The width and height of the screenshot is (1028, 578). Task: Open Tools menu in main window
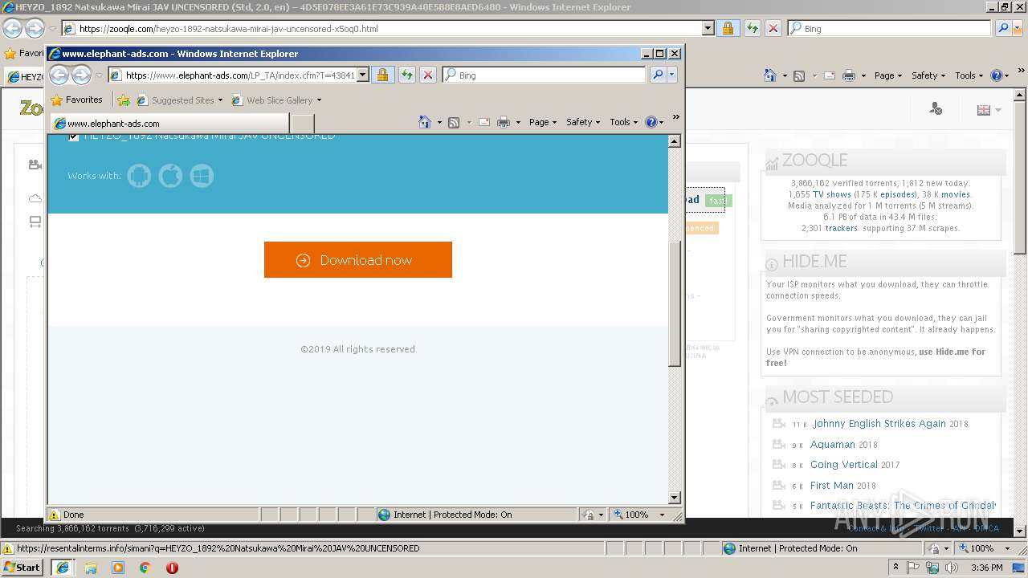969,75
